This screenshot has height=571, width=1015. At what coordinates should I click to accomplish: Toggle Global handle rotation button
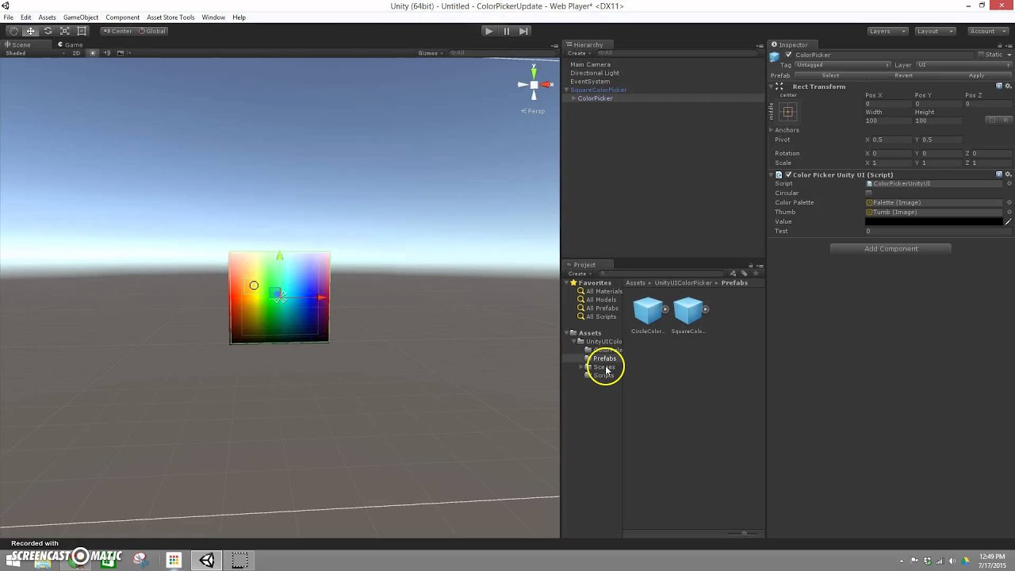point(151,31)
